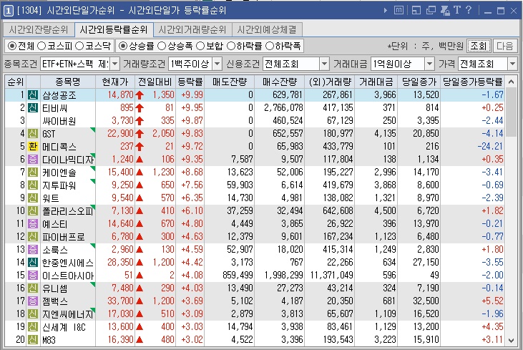523x350 pixels.
Task: Click the 신 badge next to M83
Action: [x=33, y=340]
